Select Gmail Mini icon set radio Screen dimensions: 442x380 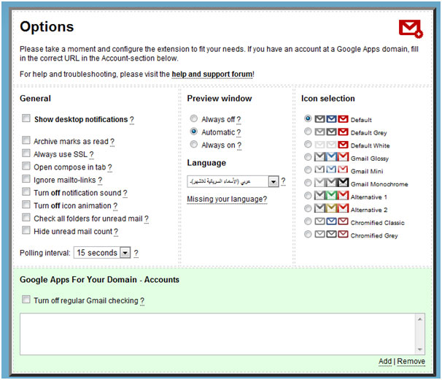tap(308, 170)
